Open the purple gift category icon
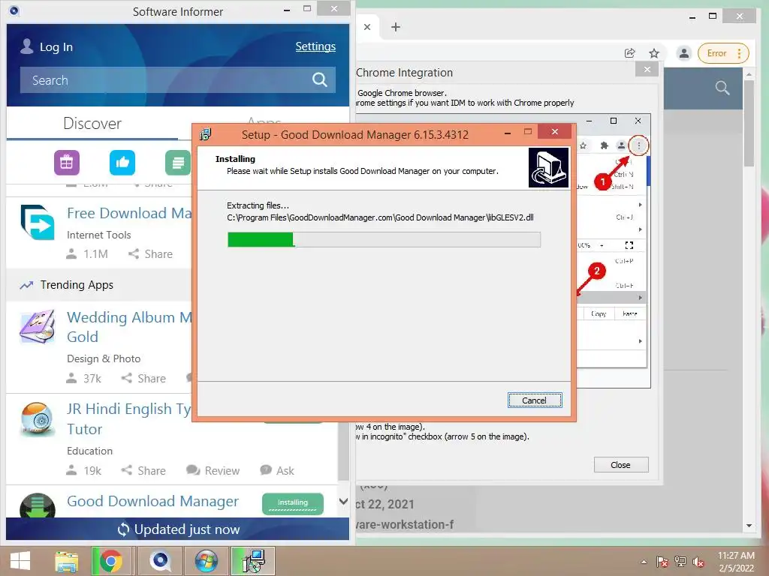 click(x=67, y=163)
